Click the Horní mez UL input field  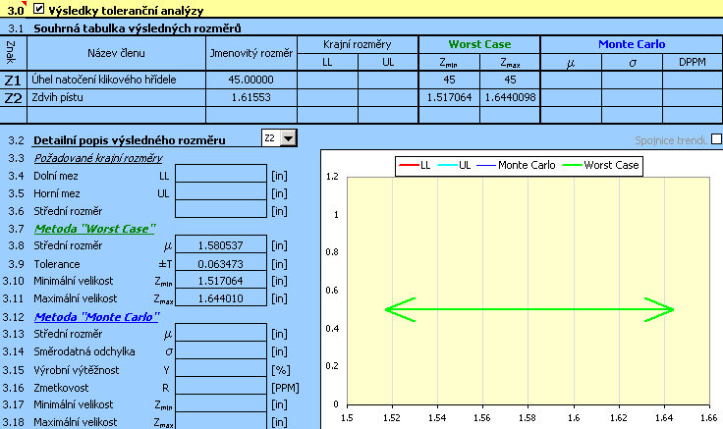221,191
